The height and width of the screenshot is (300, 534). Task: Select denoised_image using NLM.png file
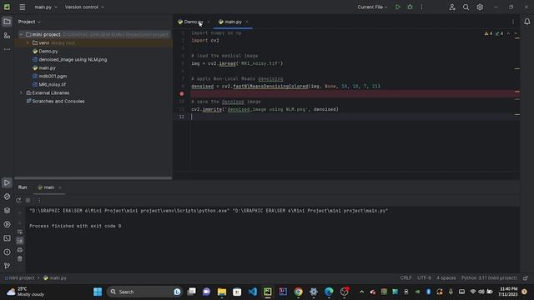(x=73, y=59)
